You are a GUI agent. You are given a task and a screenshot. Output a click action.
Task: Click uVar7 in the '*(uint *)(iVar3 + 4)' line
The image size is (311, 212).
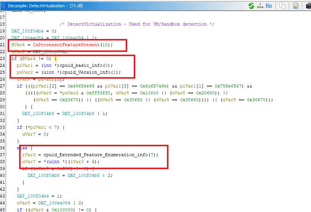pyautogui.click(x=29, y=162)
